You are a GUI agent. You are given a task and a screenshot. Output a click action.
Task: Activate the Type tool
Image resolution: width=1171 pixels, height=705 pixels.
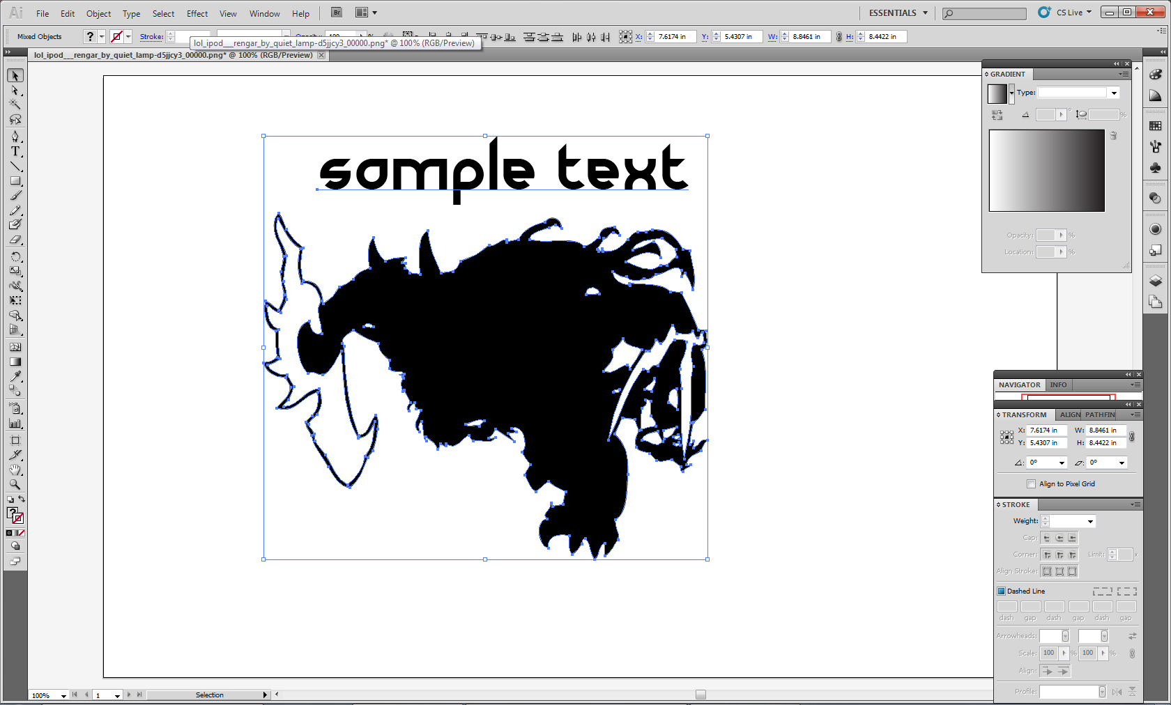click(x=15, y=151)
